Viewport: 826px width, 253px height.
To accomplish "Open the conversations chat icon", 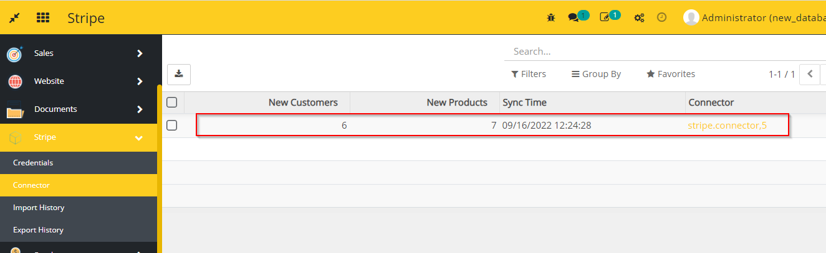I will (x=574, y=18).
